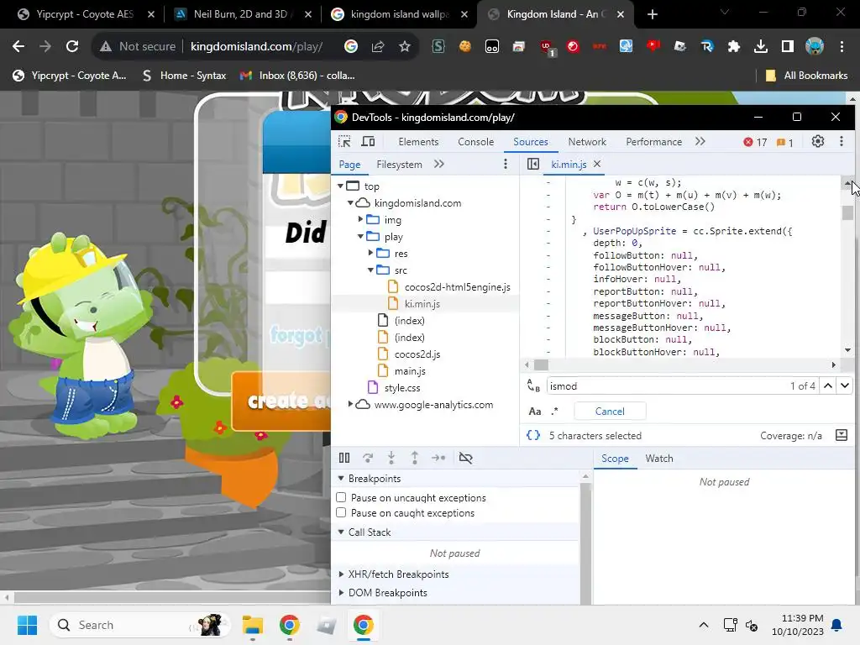Bookmark this page star icon
This screenshot has width=860, height=645.
[405, 47]
